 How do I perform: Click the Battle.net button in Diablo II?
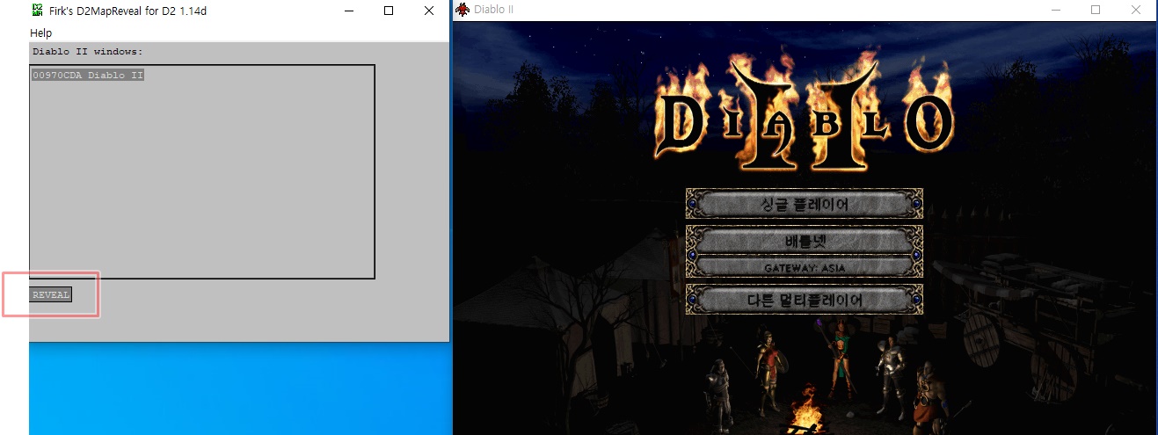804,240
